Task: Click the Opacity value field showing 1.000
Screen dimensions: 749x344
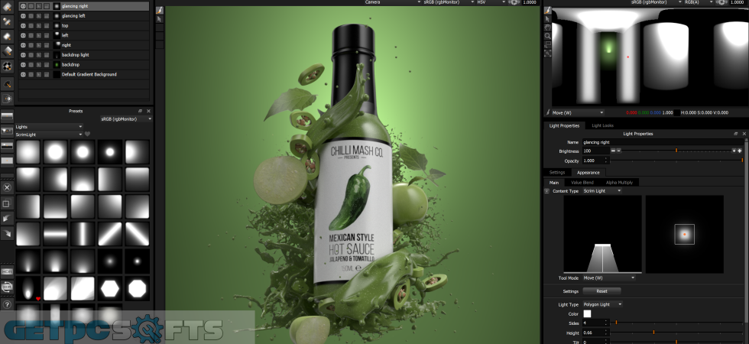Action: tap(595, 161)
